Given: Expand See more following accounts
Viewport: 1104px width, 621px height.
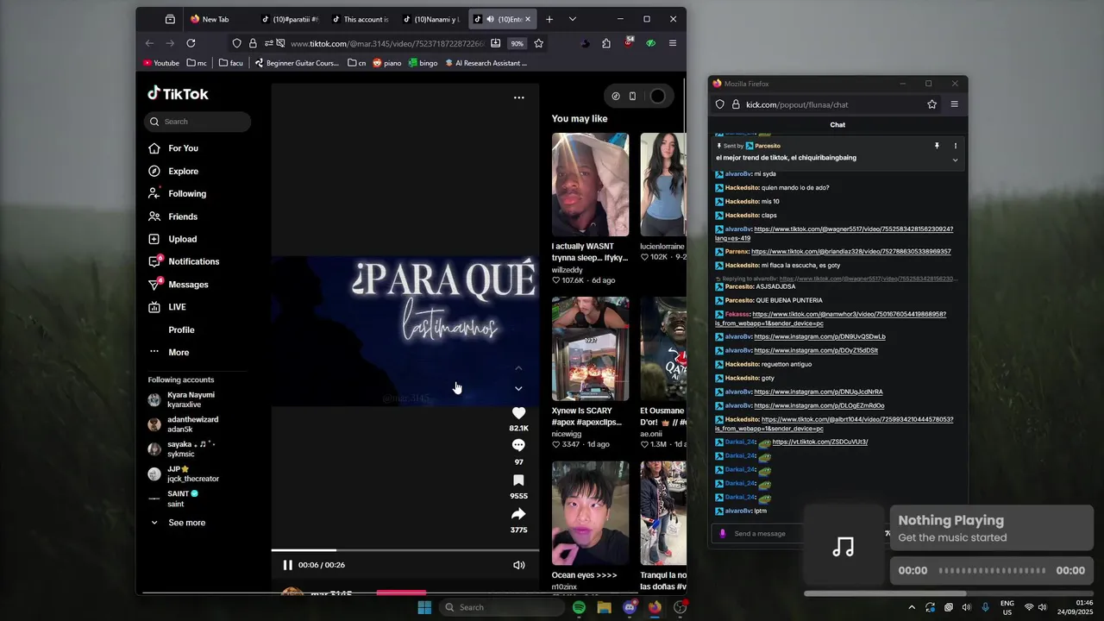Looking at the screenshot, I should tap(186, 523).
